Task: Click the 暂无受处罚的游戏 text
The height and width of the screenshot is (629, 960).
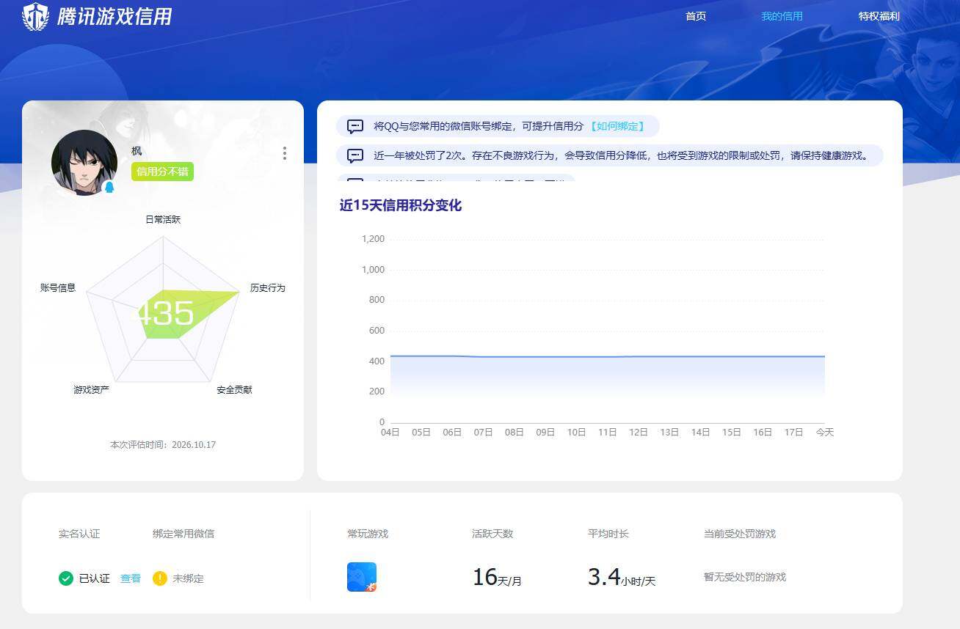Action: (745, 577)
